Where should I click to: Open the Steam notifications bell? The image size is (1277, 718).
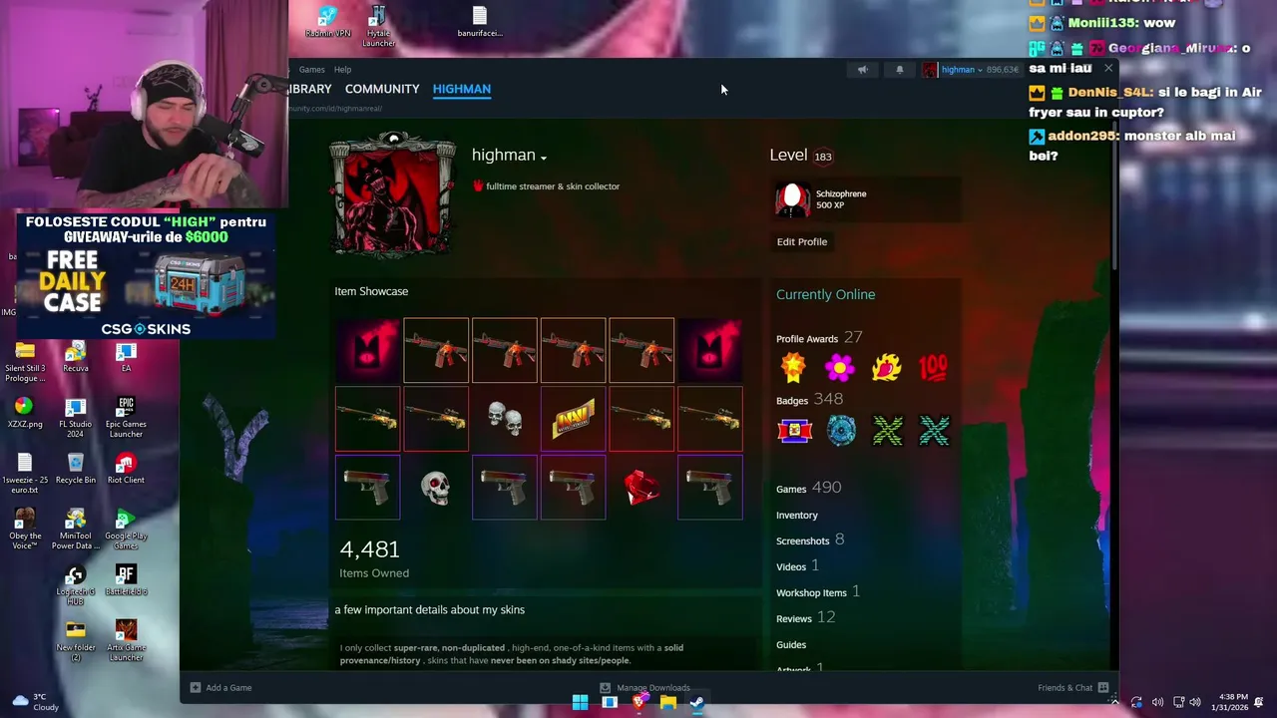pyautogui.click(x=899, y=70)
